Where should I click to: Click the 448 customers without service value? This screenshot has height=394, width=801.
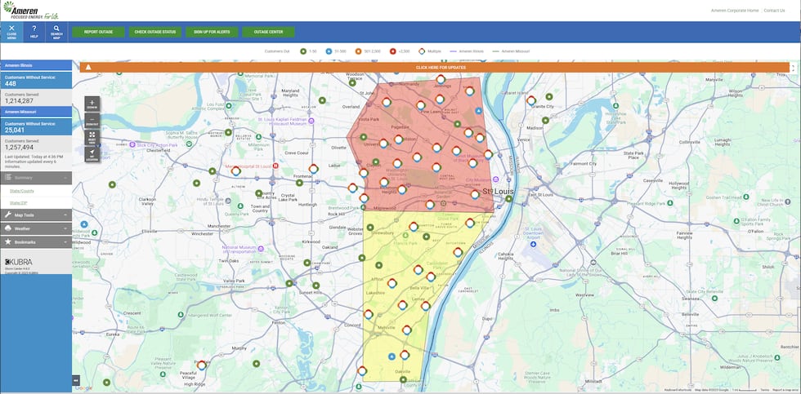point(11,84)
